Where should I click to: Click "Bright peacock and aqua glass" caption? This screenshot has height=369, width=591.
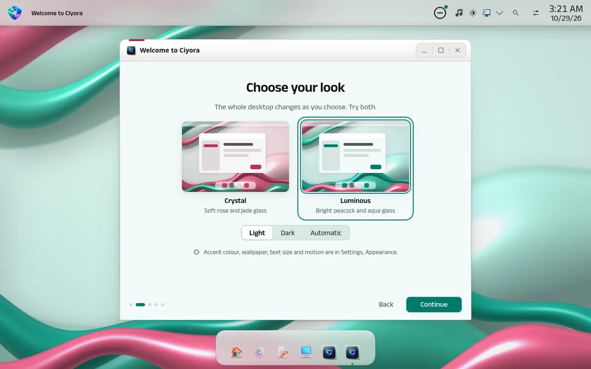(356, 211)
